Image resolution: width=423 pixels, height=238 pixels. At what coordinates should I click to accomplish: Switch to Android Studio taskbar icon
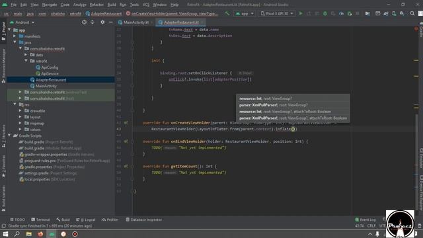(52, 234)
